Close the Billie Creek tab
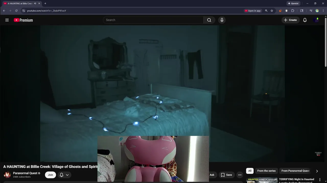The height and width of the screenshot is (183, 327). [39, 4]
